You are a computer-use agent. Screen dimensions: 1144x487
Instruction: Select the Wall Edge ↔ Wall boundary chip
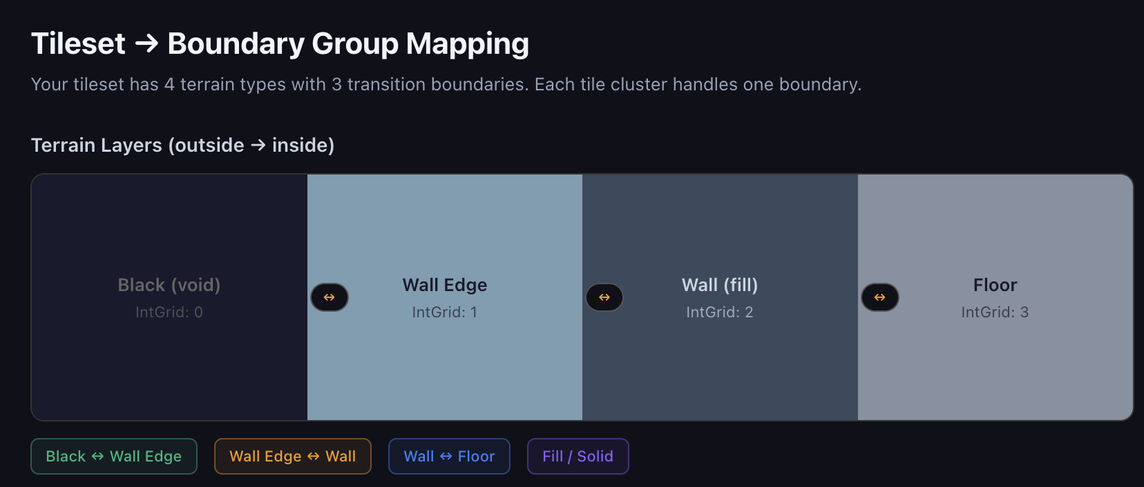click(x=293, y=457)
